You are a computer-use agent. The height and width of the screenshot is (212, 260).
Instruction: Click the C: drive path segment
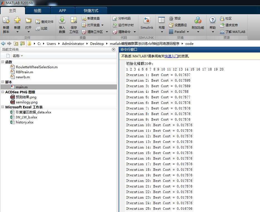(x=39, y=44)
